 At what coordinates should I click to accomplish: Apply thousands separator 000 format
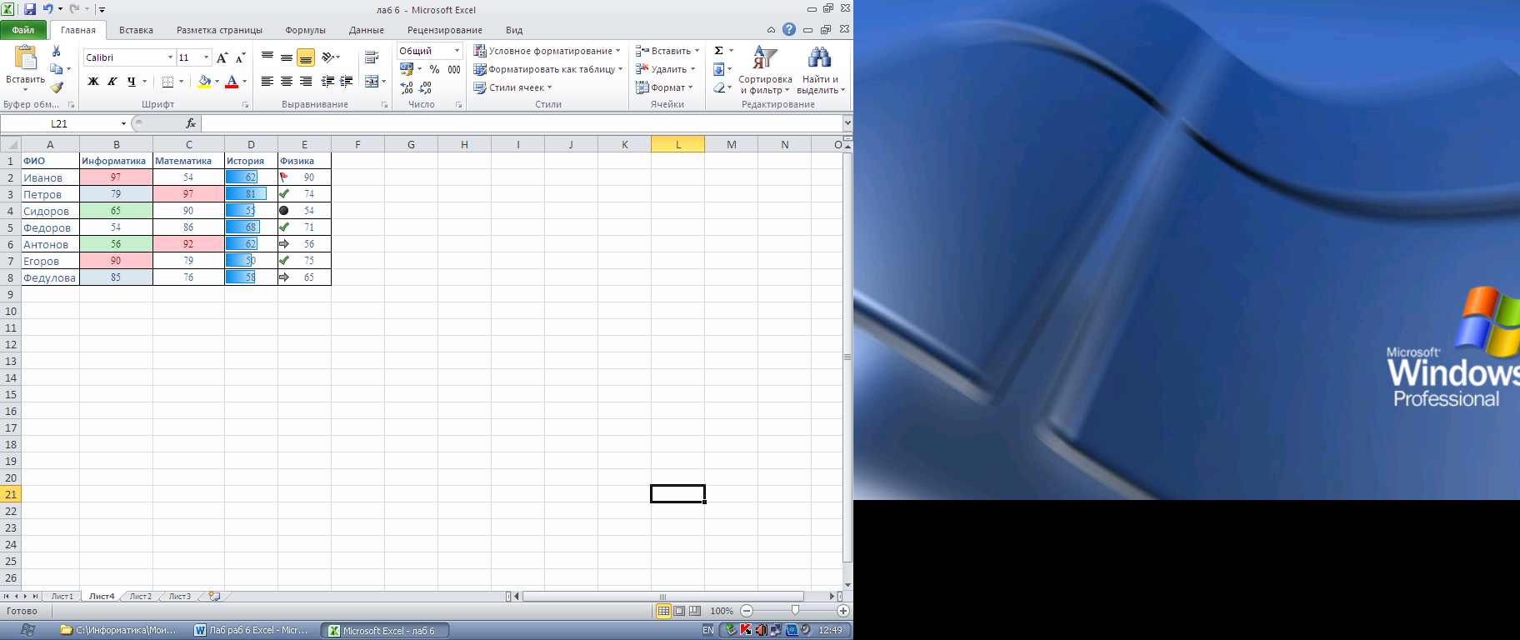[454, 69]
